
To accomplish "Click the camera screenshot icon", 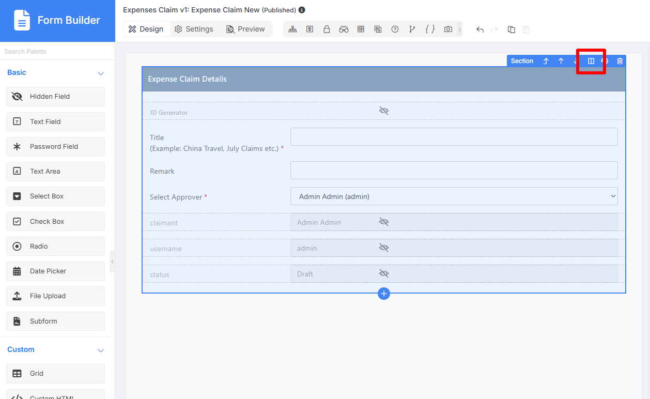I will tap(448, 29).
